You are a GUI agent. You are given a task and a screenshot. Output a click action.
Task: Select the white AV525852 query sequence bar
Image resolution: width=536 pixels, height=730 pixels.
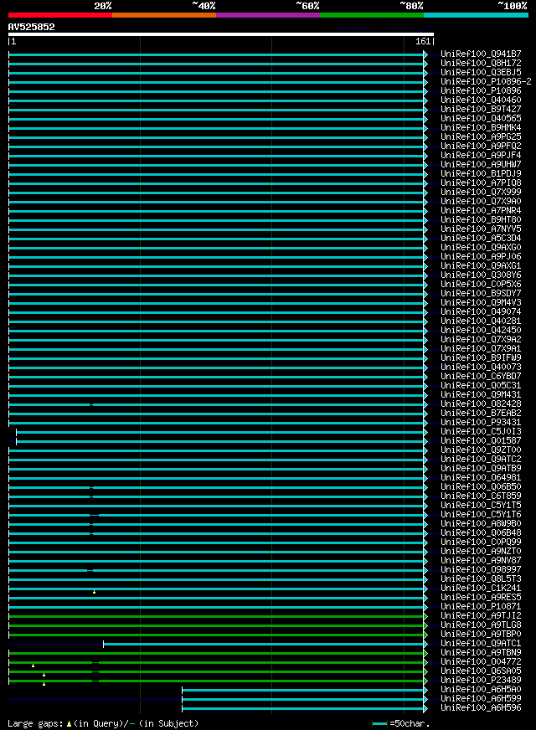coord(221,34)
